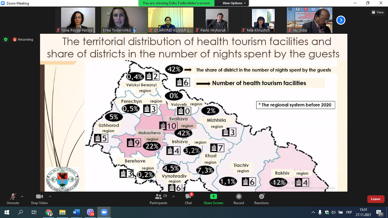Expand audio options arrow beside Unmute

click(x=22, y=196)
